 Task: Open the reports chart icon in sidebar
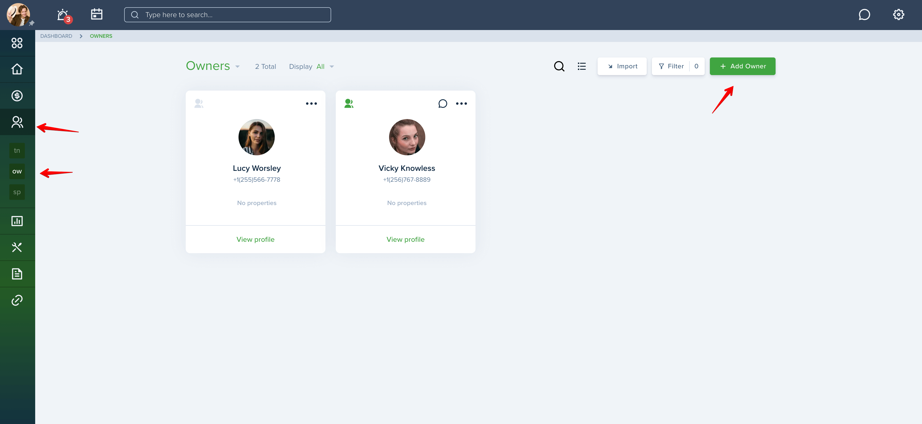coord(17,221)
